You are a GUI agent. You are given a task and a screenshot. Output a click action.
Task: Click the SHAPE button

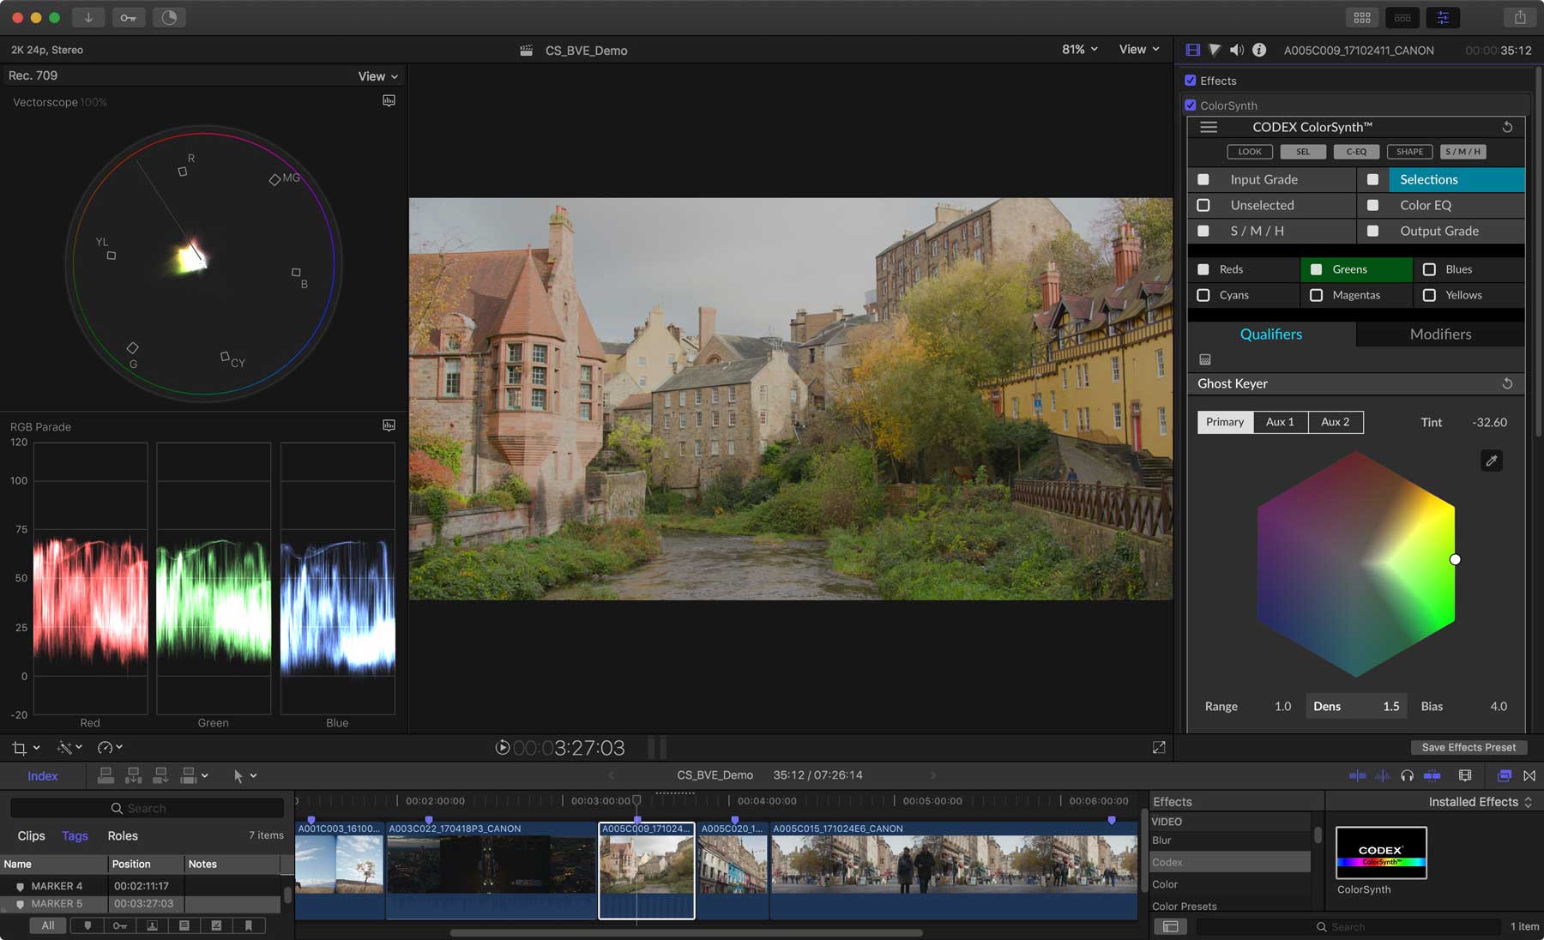click(1409, 152)
